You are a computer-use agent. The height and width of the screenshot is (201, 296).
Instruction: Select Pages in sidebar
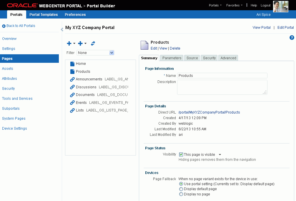(29, 58)
